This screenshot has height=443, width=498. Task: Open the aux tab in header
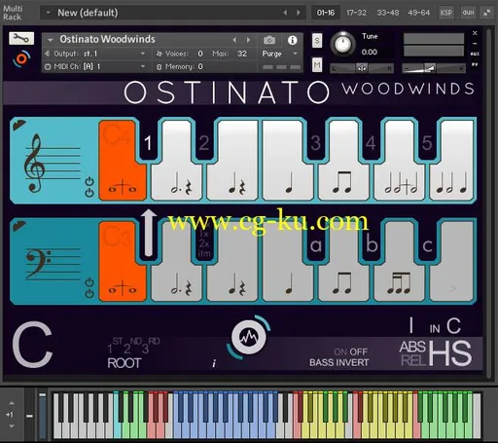coord(468,13)
